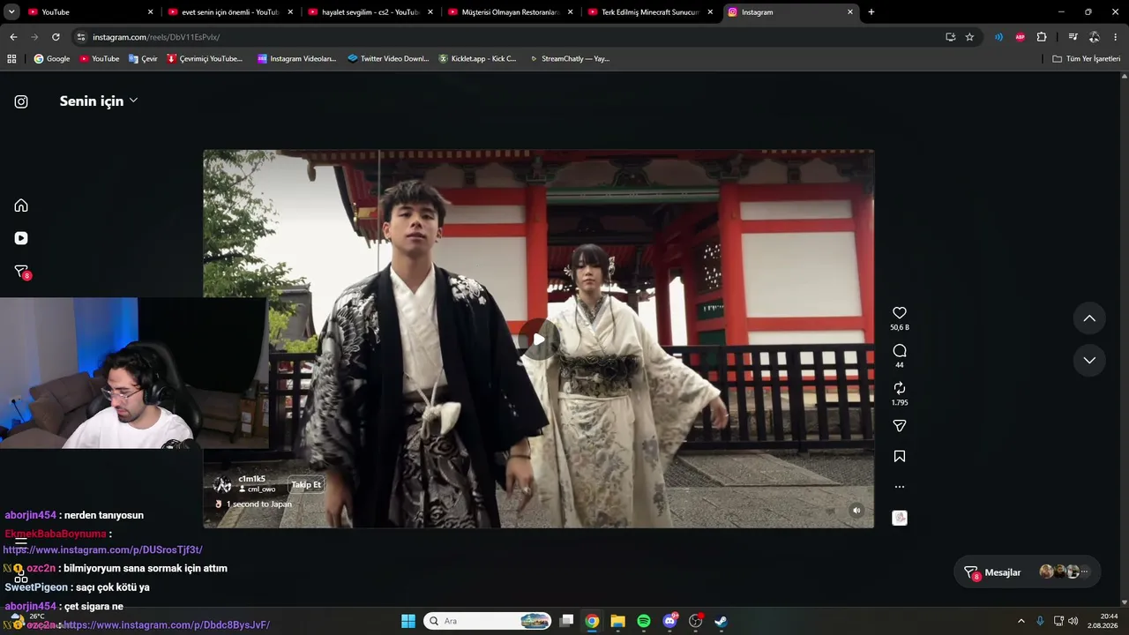Open instagram.com/p/DUSrosTjf3t link in chat
Image resolution: width=1129 pixels, height=635 pixels.
[x=103, y=550]
